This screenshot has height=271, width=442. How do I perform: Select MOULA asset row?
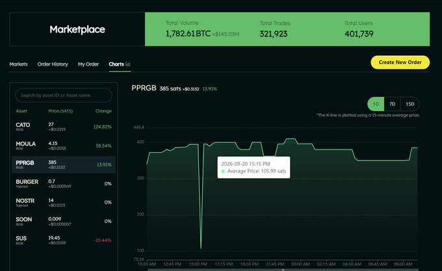click(64, 146)
